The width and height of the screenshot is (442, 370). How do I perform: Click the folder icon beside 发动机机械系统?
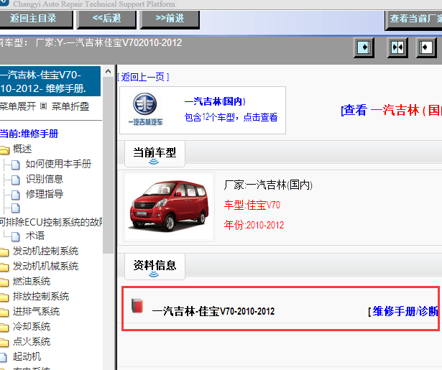pyautogui.click(x=4, y=267)
